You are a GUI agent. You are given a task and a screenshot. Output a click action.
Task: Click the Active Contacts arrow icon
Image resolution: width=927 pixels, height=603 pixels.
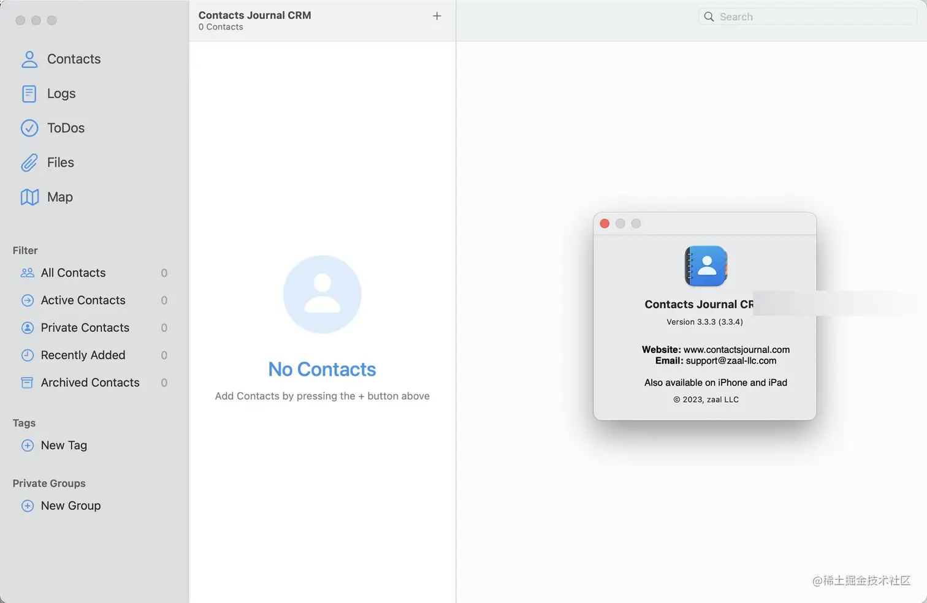(28, 300)
